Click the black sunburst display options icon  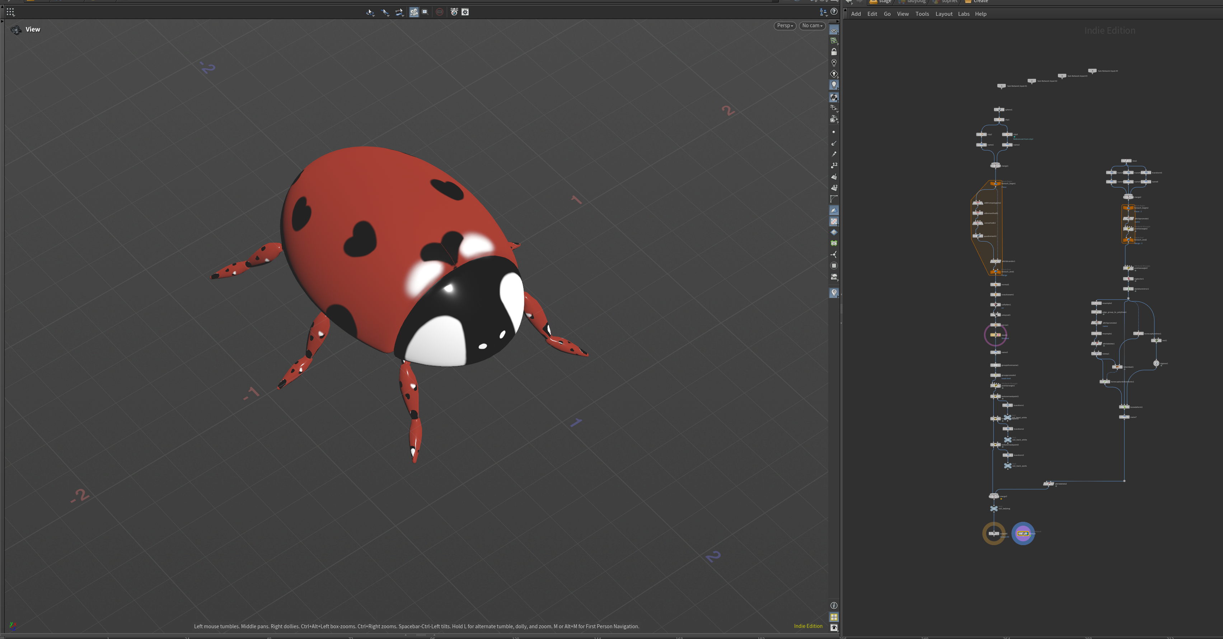coord(465,12)
